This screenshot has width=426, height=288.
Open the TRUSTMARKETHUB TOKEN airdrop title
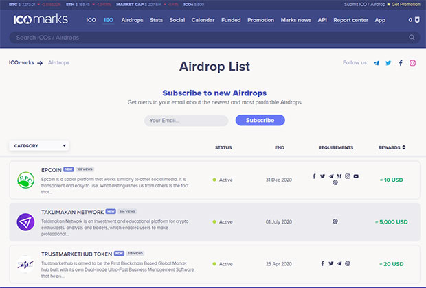[77, 254]
